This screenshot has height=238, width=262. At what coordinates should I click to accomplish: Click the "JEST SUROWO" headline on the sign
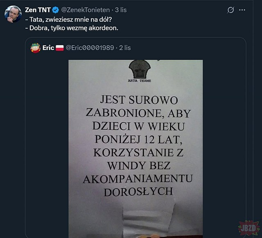pos(139,100)
